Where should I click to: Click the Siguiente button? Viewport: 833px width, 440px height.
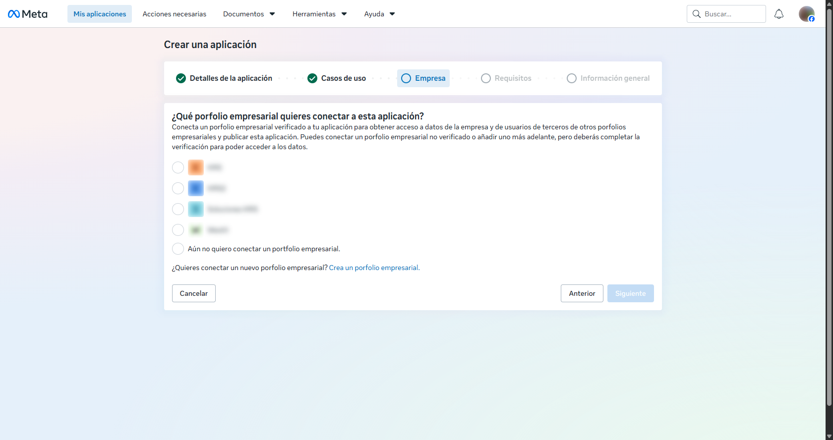click(x=631, y=293)
